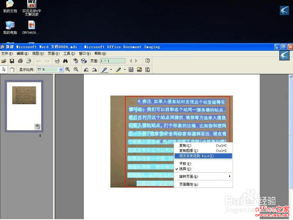Click the binoculars Find icon
The height and width of the screenshot is (220, 293).
point(65,61)
